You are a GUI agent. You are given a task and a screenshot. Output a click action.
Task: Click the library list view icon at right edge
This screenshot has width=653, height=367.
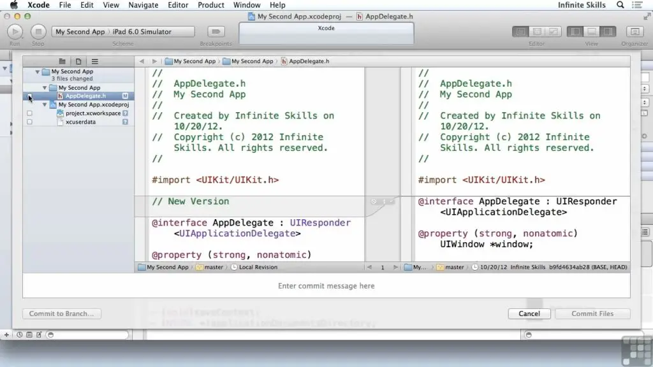click(645, 232)
